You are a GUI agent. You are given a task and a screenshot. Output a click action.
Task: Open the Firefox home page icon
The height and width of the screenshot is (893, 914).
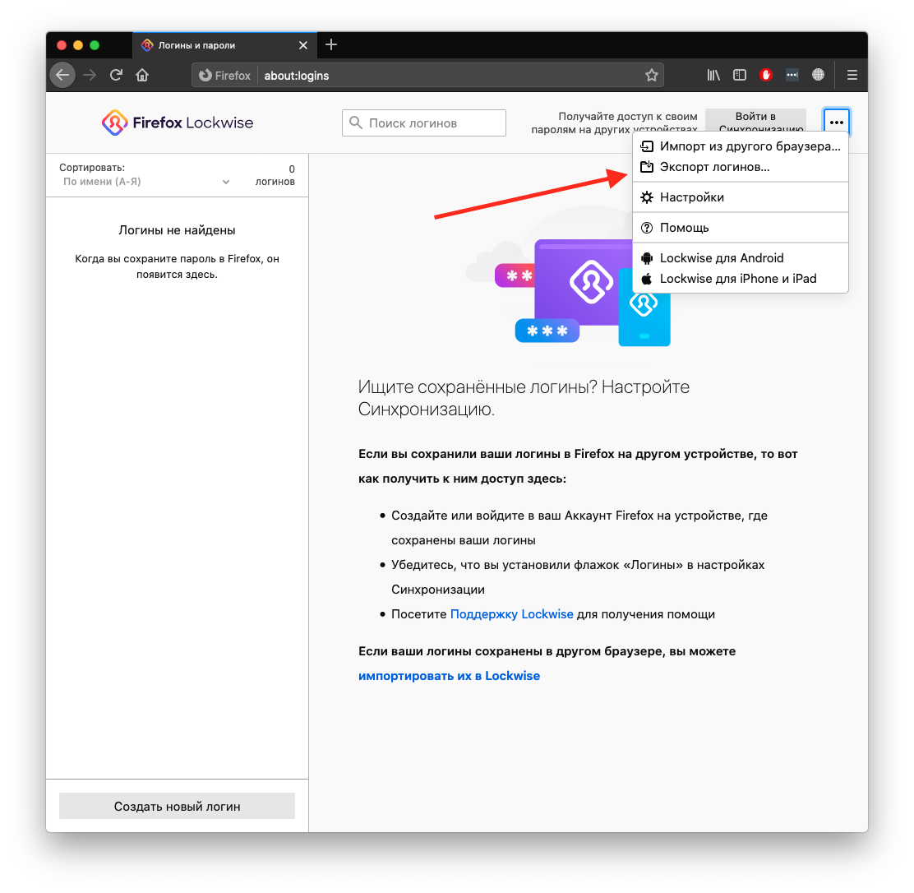tap(142, 76)
